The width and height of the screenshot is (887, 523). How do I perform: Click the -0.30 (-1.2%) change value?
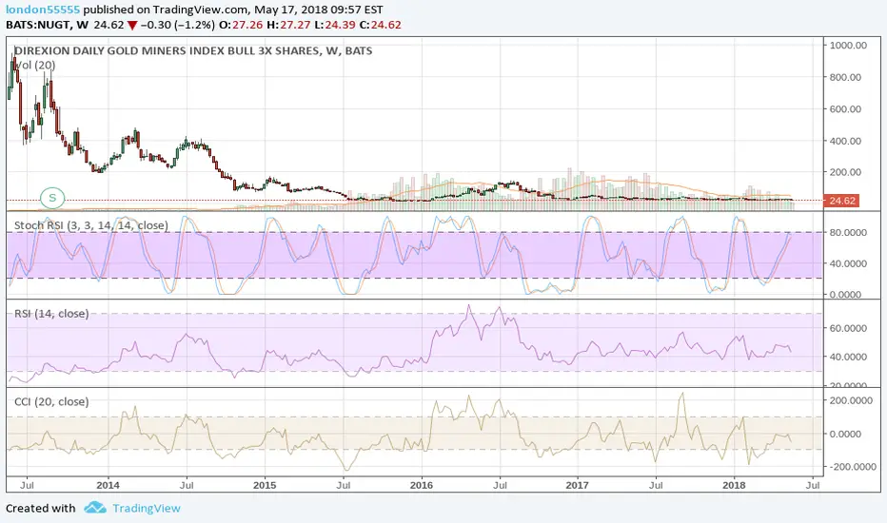pyautogui.click(x=178, y=25)
